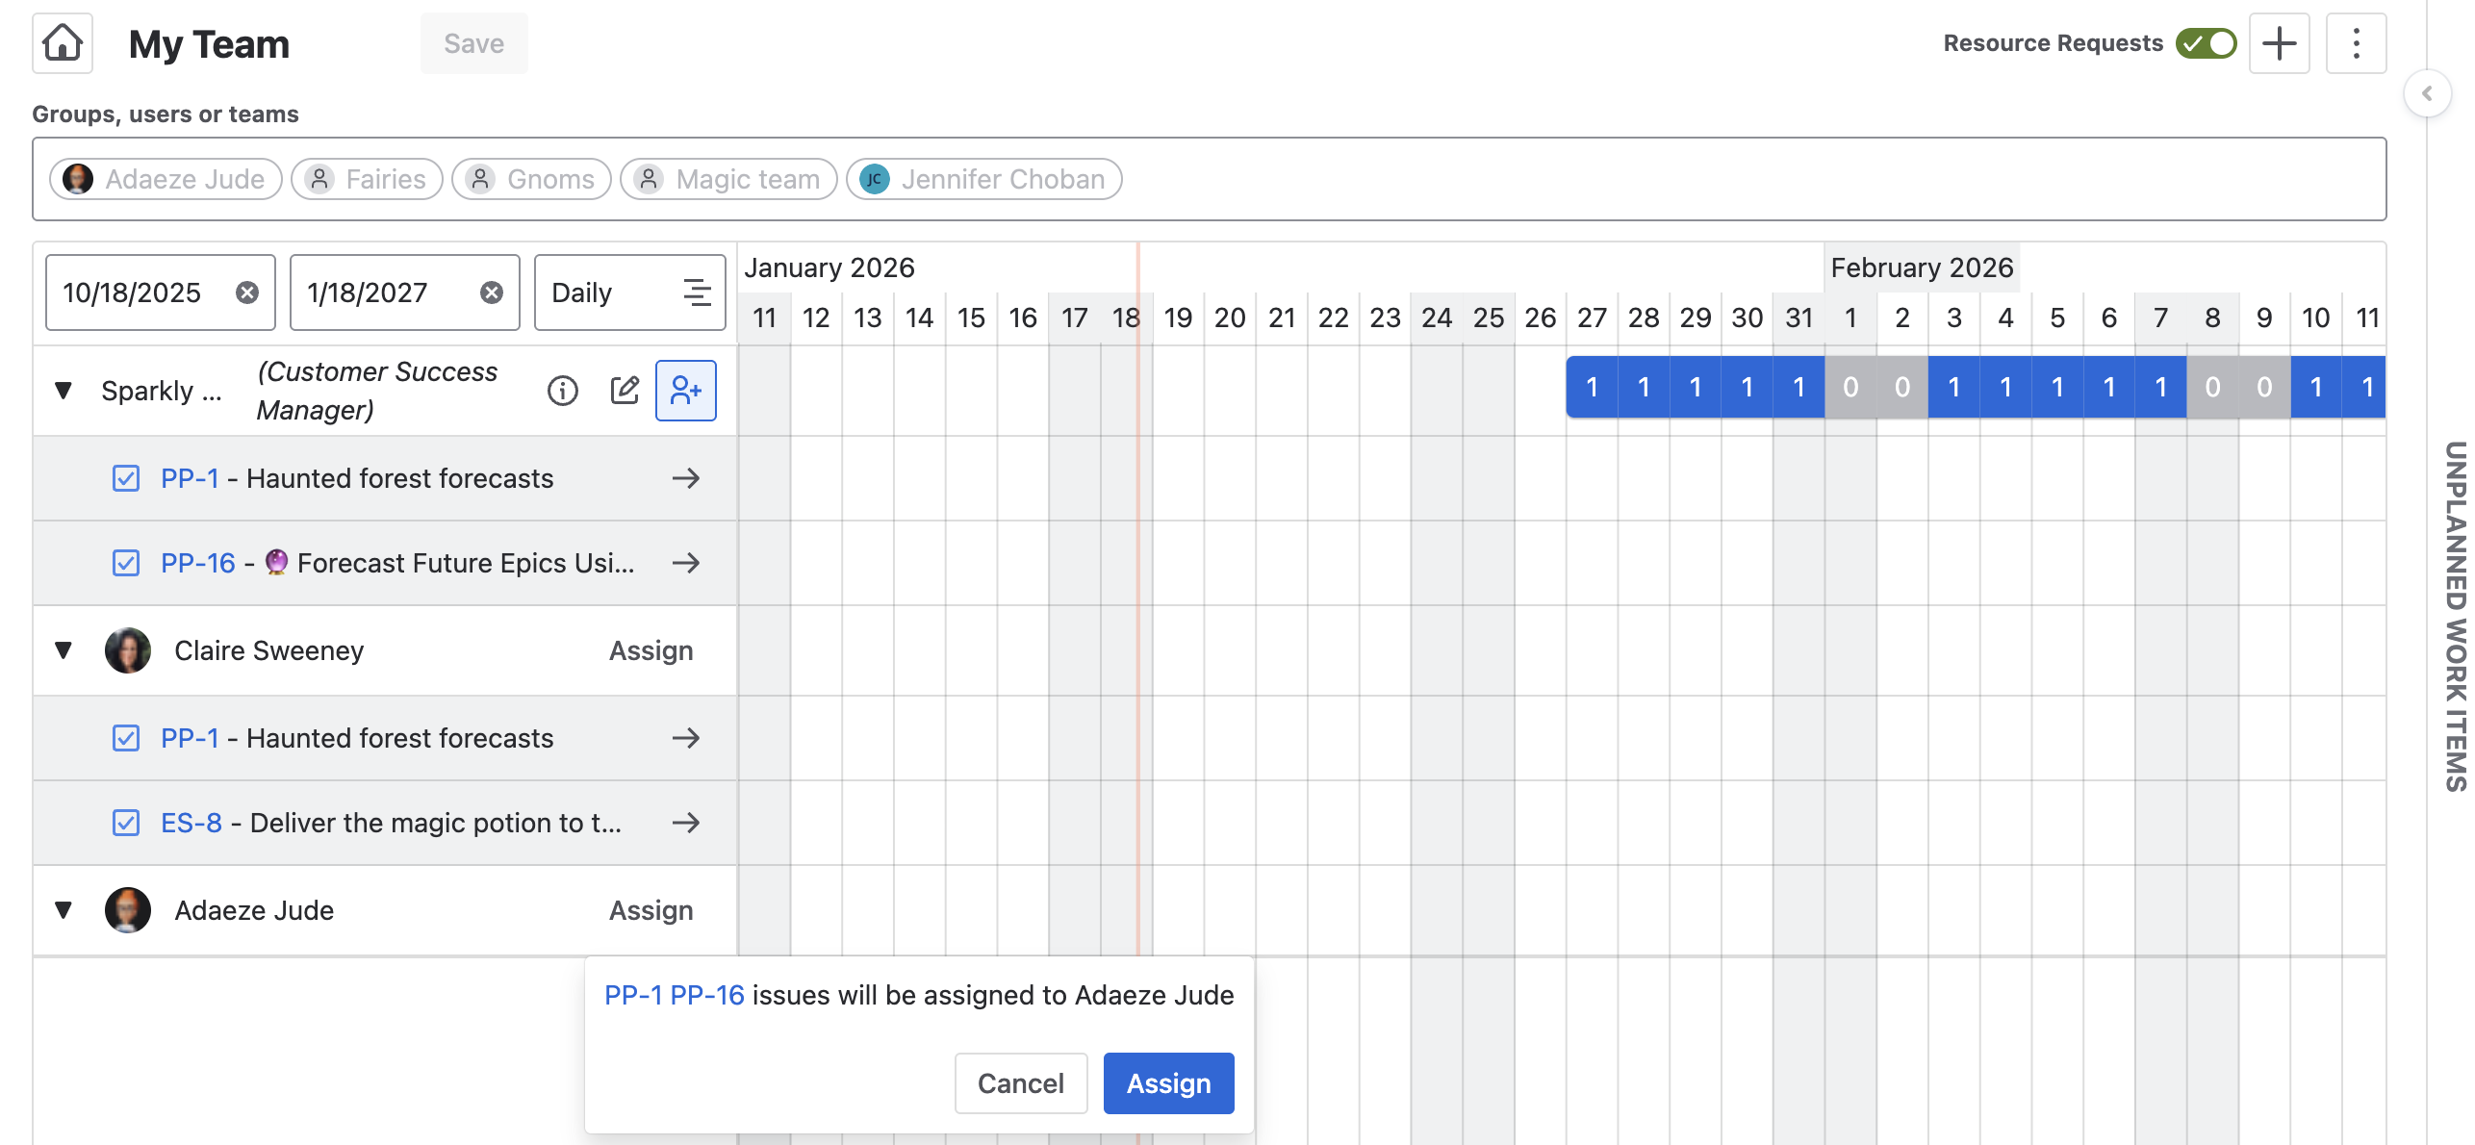Click the assign-user icon on Sparkly row
The image size is (2475, 1145).
[x=686, y=391]
